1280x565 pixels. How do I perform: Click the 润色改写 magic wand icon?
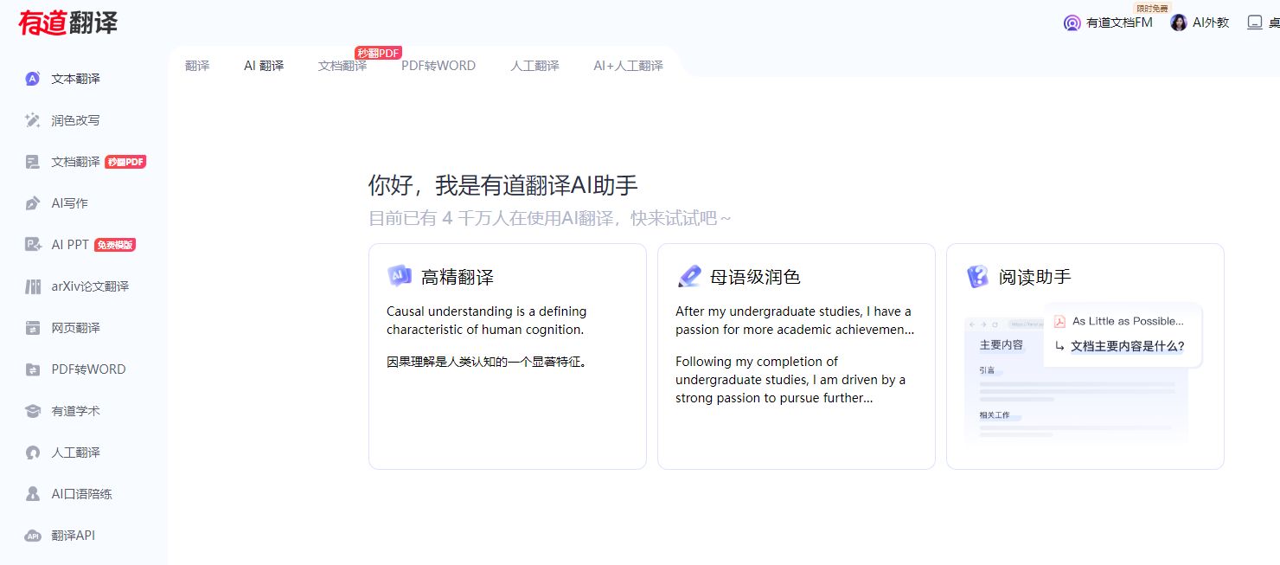pos(33,120)
